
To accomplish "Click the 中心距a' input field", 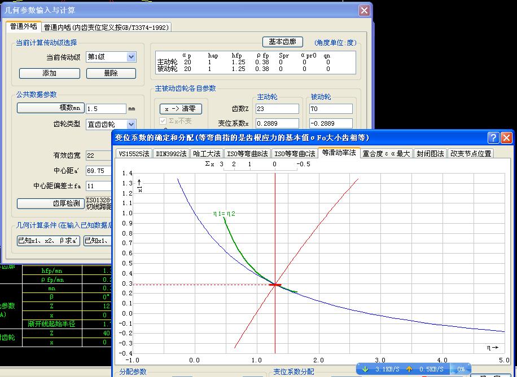I will pyautogui.click(x=99, y=171).
